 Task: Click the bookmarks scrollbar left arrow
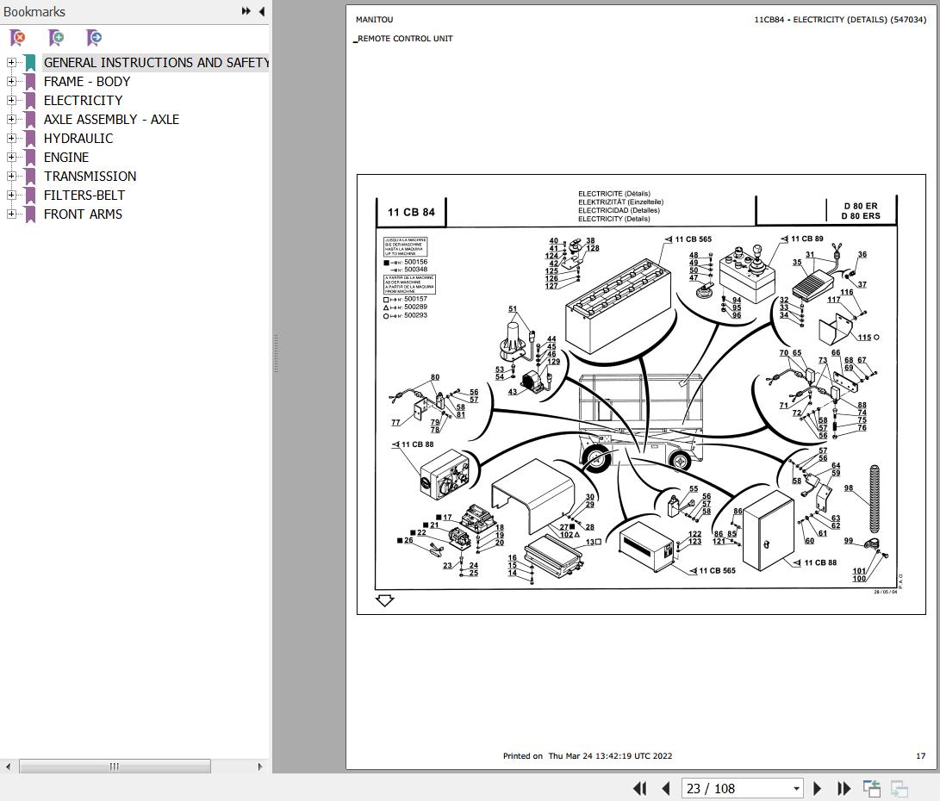tap(8, 767)
